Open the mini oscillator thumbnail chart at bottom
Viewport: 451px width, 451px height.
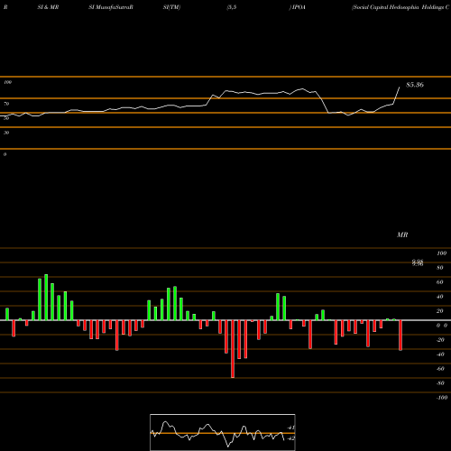coord(223,432)
